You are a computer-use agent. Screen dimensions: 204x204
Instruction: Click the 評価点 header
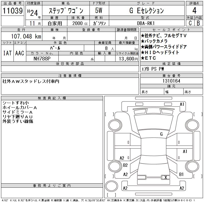(194, 3)
